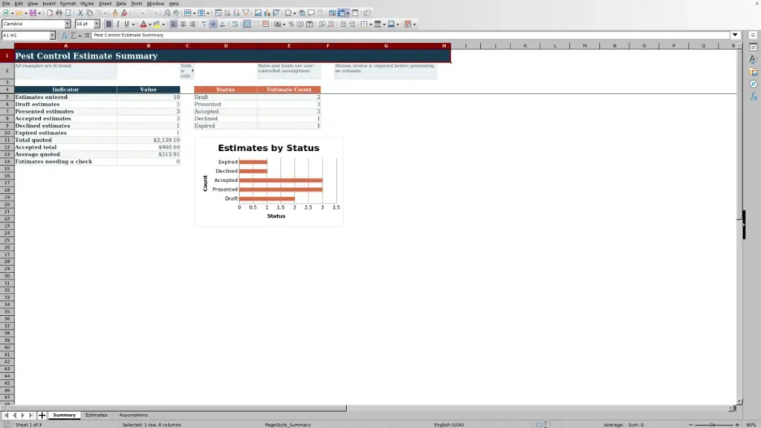This screenshot has height=428, width=761.
Task: Click the Insert Chart icon
Action: (267, 13)
